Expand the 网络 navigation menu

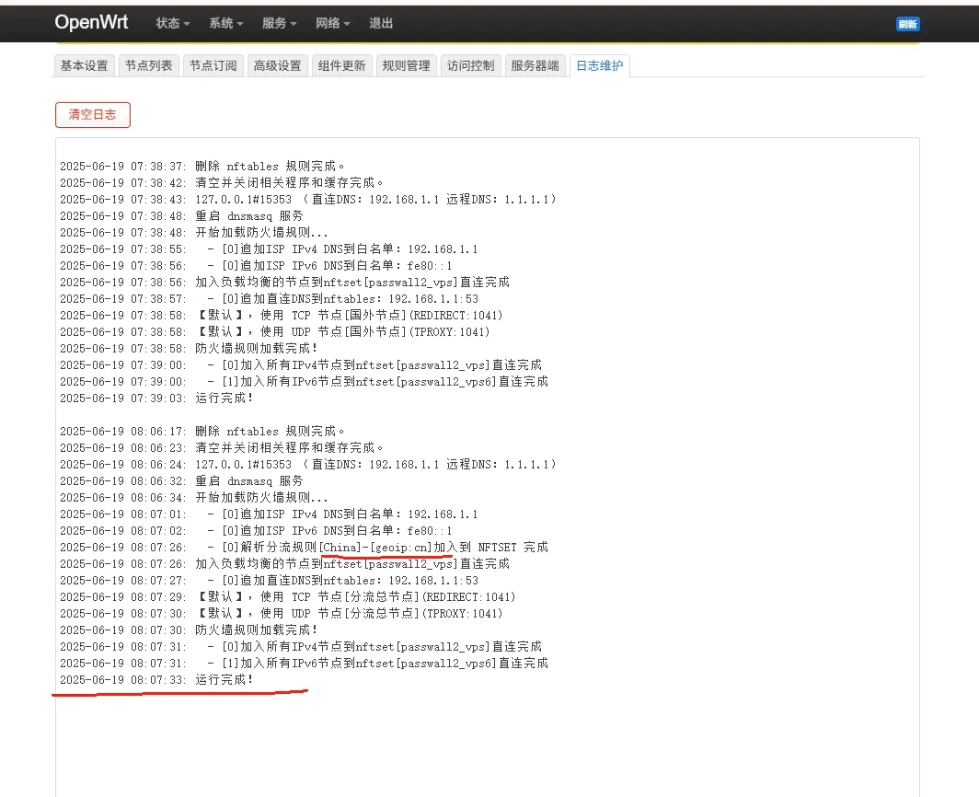tap(332, 24)
